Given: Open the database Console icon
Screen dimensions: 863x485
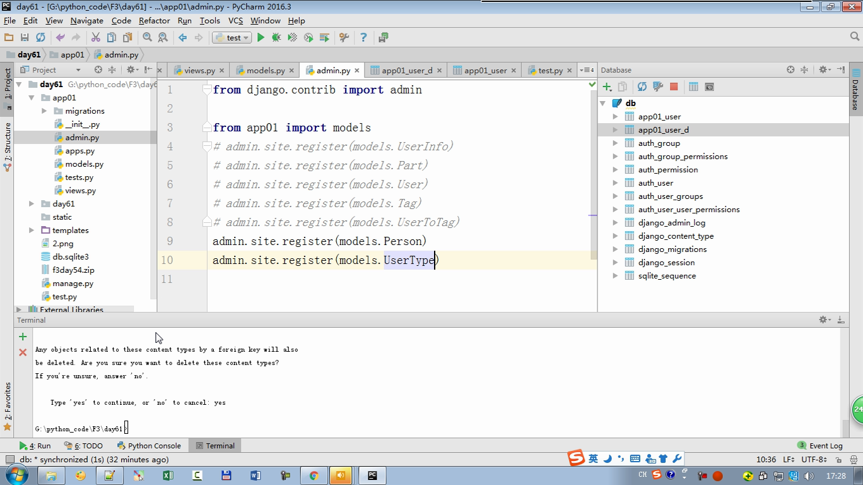Looking at the screenshot, I should pos(709,87).
